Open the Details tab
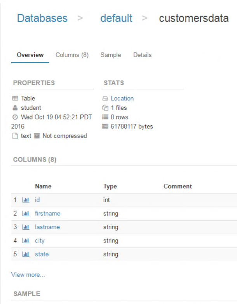Screen dimensions: 237x304 click(x=142, y=55)
